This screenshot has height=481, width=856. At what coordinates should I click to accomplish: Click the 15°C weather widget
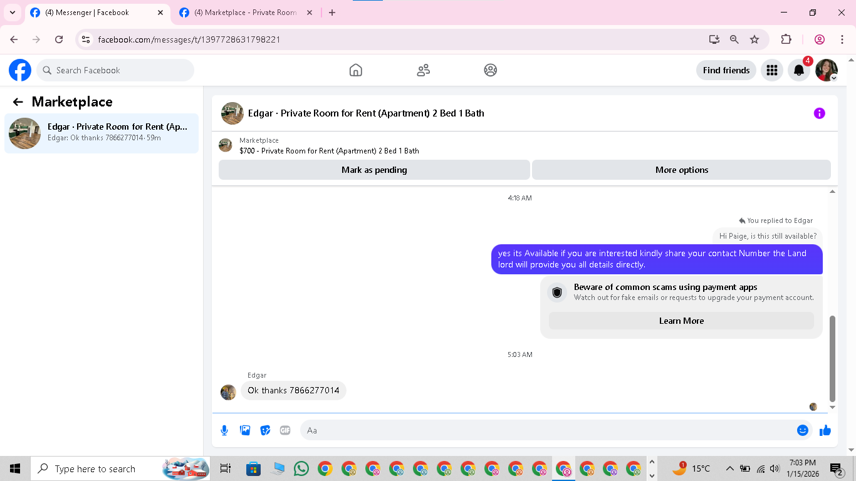(x=691, y=468)
